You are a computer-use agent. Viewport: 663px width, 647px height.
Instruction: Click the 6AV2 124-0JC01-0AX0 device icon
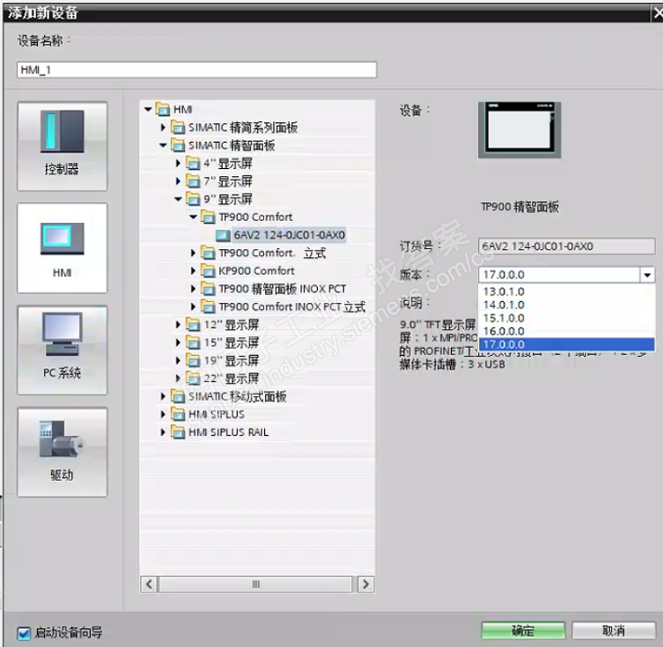[223, 235]
